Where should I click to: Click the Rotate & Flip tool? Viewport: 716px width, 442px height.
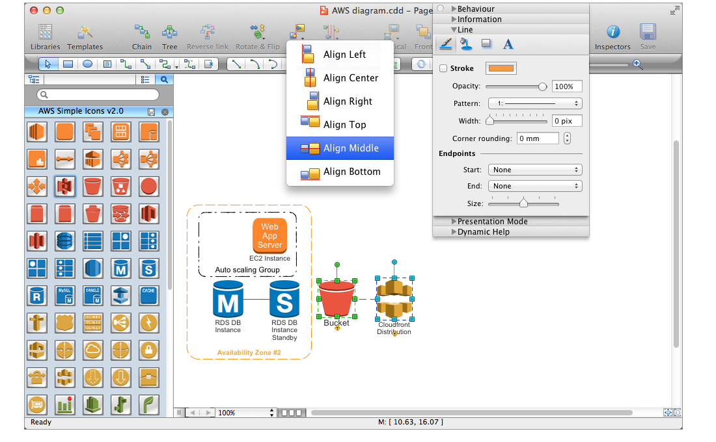(x=258, y=37)
